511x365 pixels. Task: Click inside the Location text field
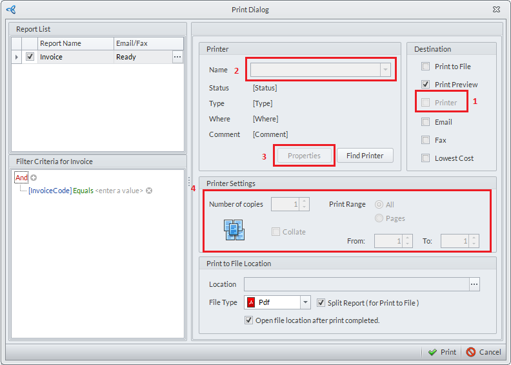click(x=356, y=284)
